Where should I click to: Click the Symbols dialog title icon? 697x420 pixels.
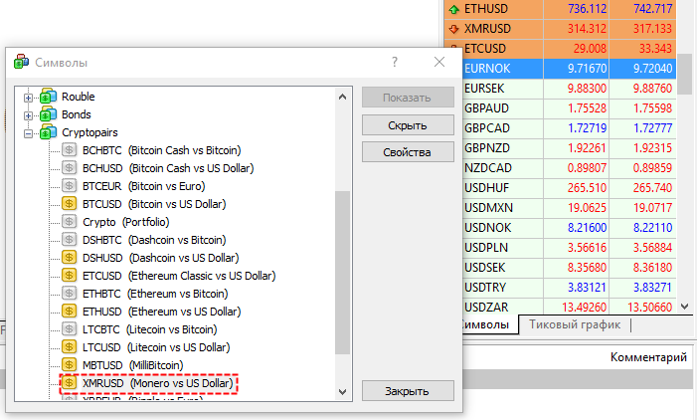pyautogui.click(x=21, y=62)
